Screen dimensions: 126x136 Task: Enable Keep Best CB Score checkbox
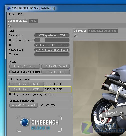click(11, 72)
